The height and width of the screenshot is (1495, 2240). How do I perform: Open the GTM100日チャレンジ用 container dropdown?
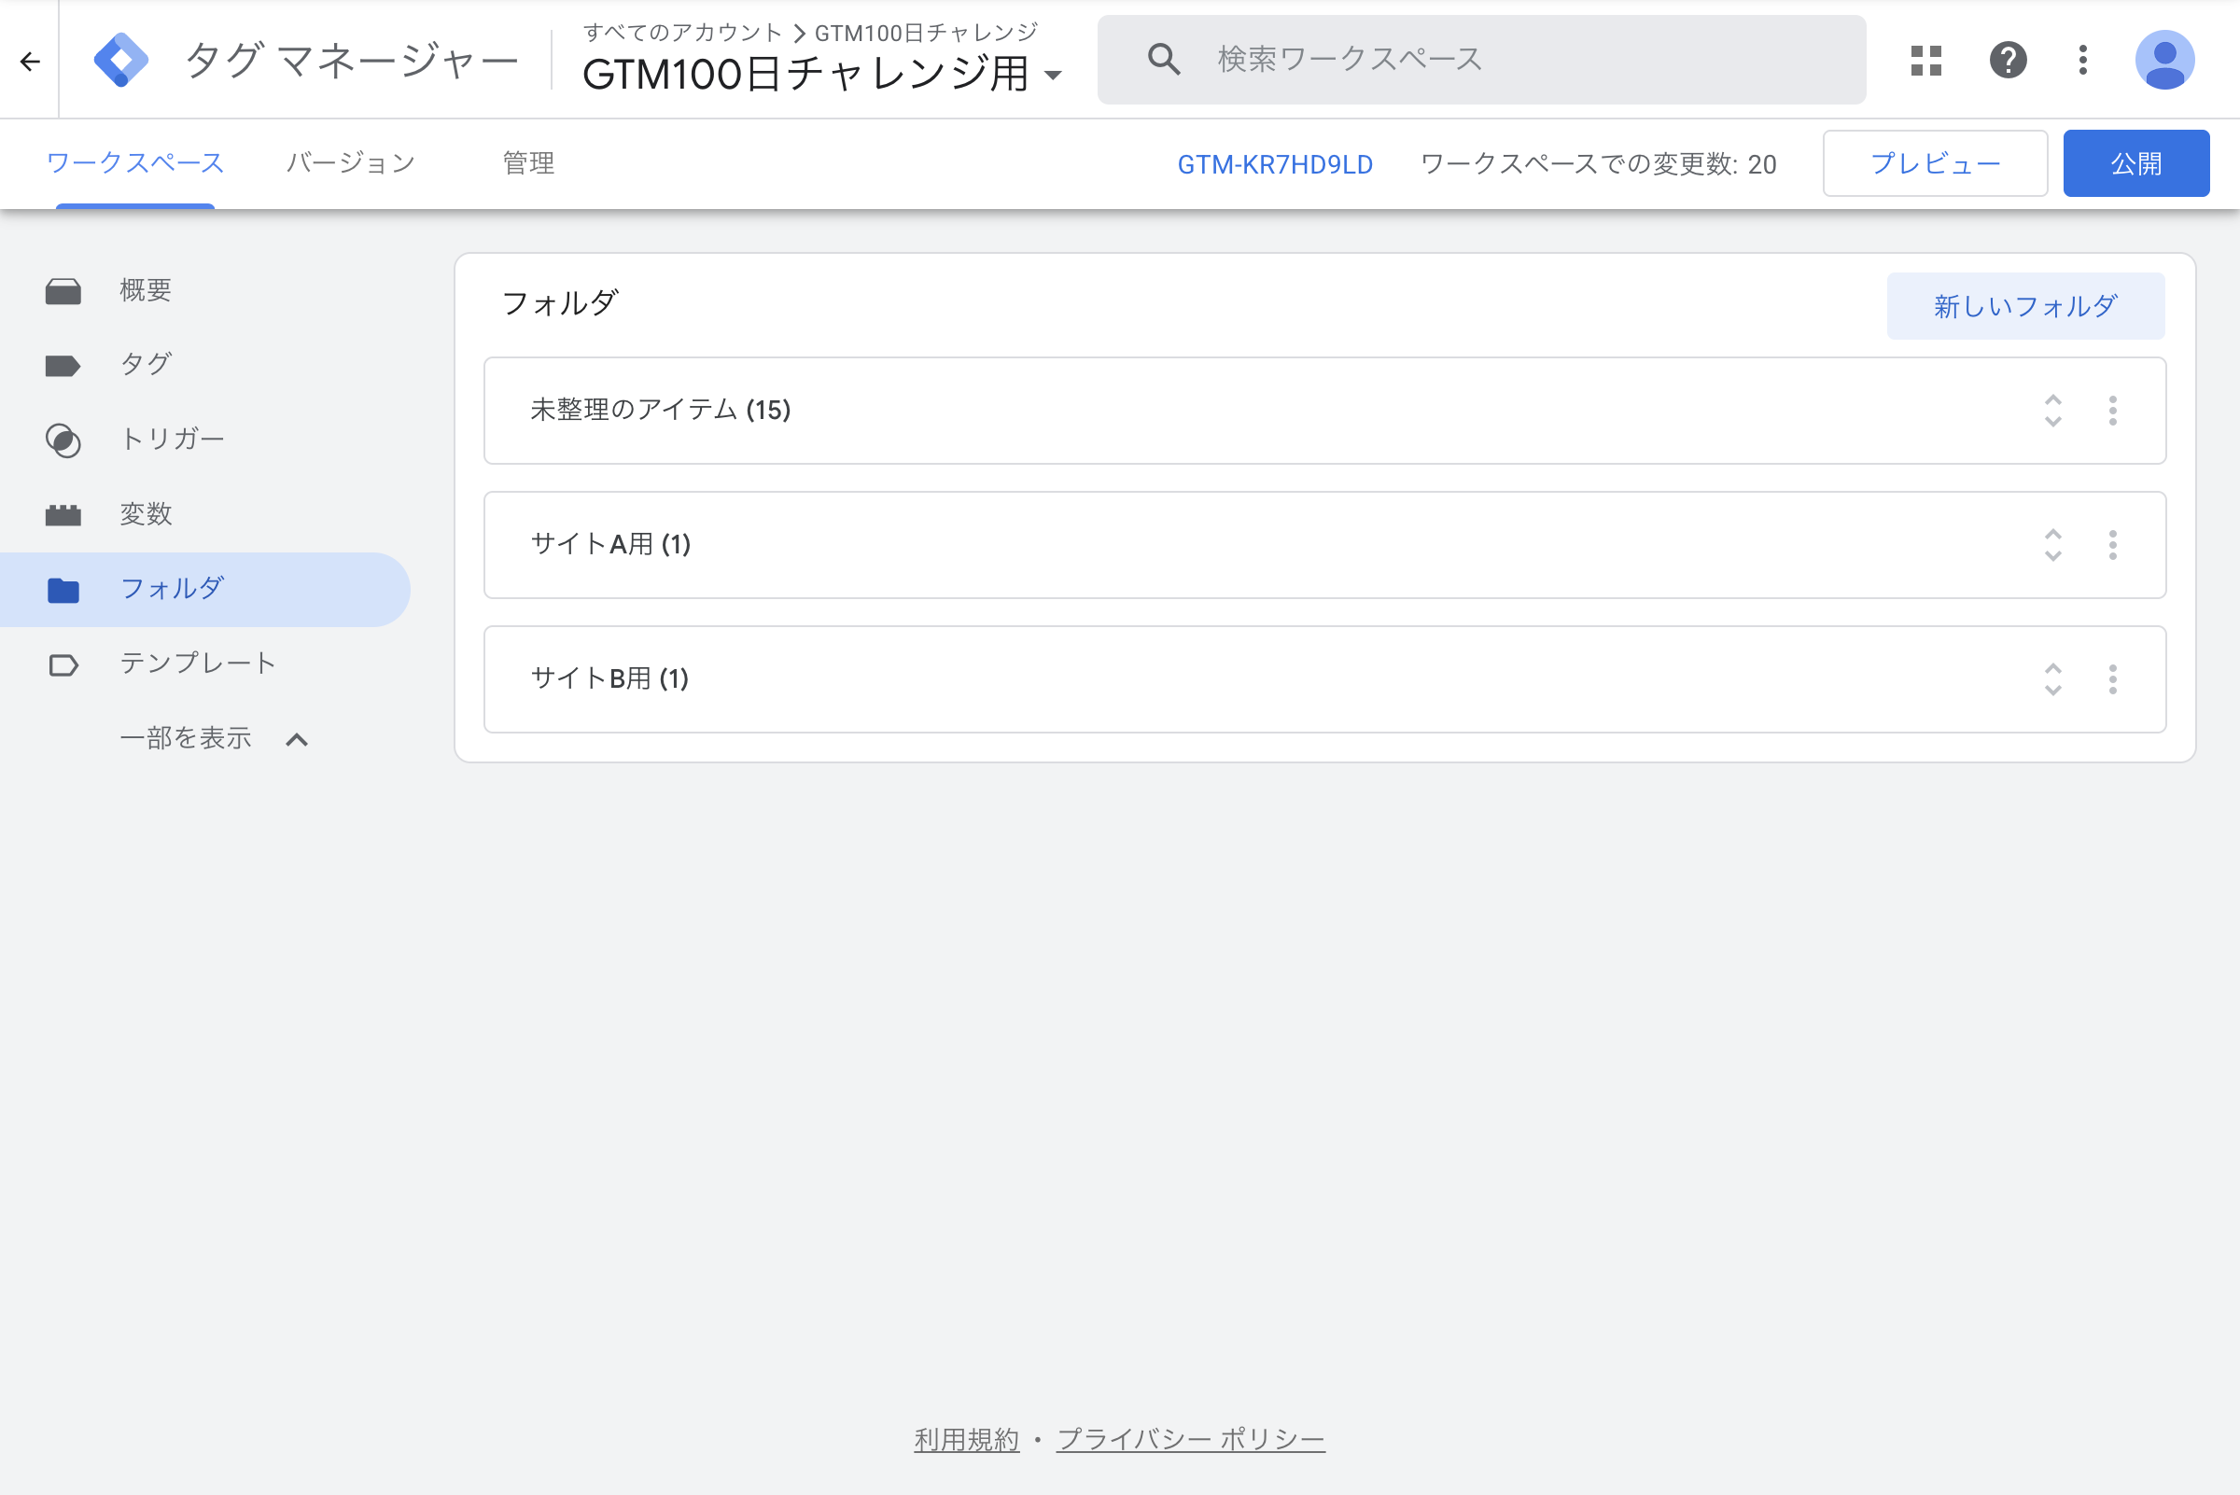[x=1053, y=75]
